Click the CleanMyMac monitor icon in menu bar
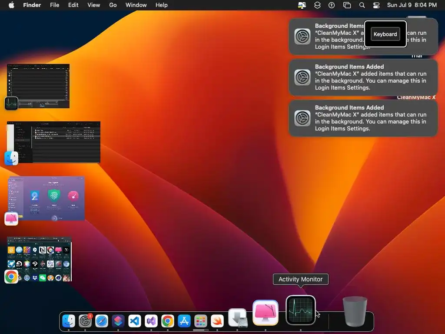This screenshot has width=445, height=334. coord(302,5)
